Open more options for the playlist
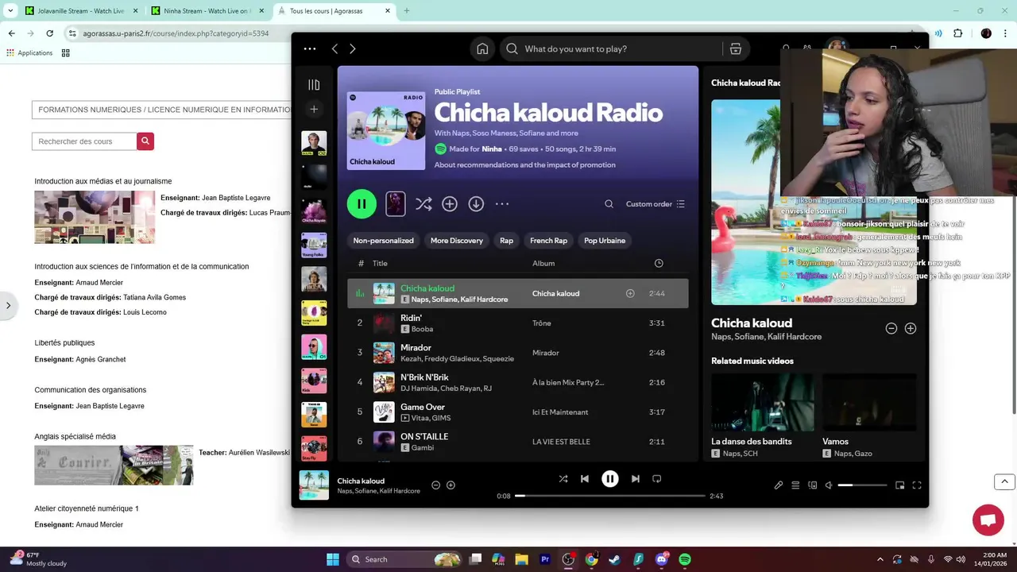Viewport: 1017px width, 572px height. pyautogui.click(x=502, y=204)
